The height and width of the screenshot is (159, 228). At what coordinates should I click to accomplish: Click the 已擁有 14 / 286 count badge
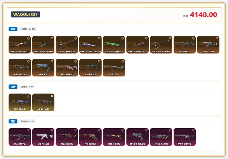click(28, 29)
